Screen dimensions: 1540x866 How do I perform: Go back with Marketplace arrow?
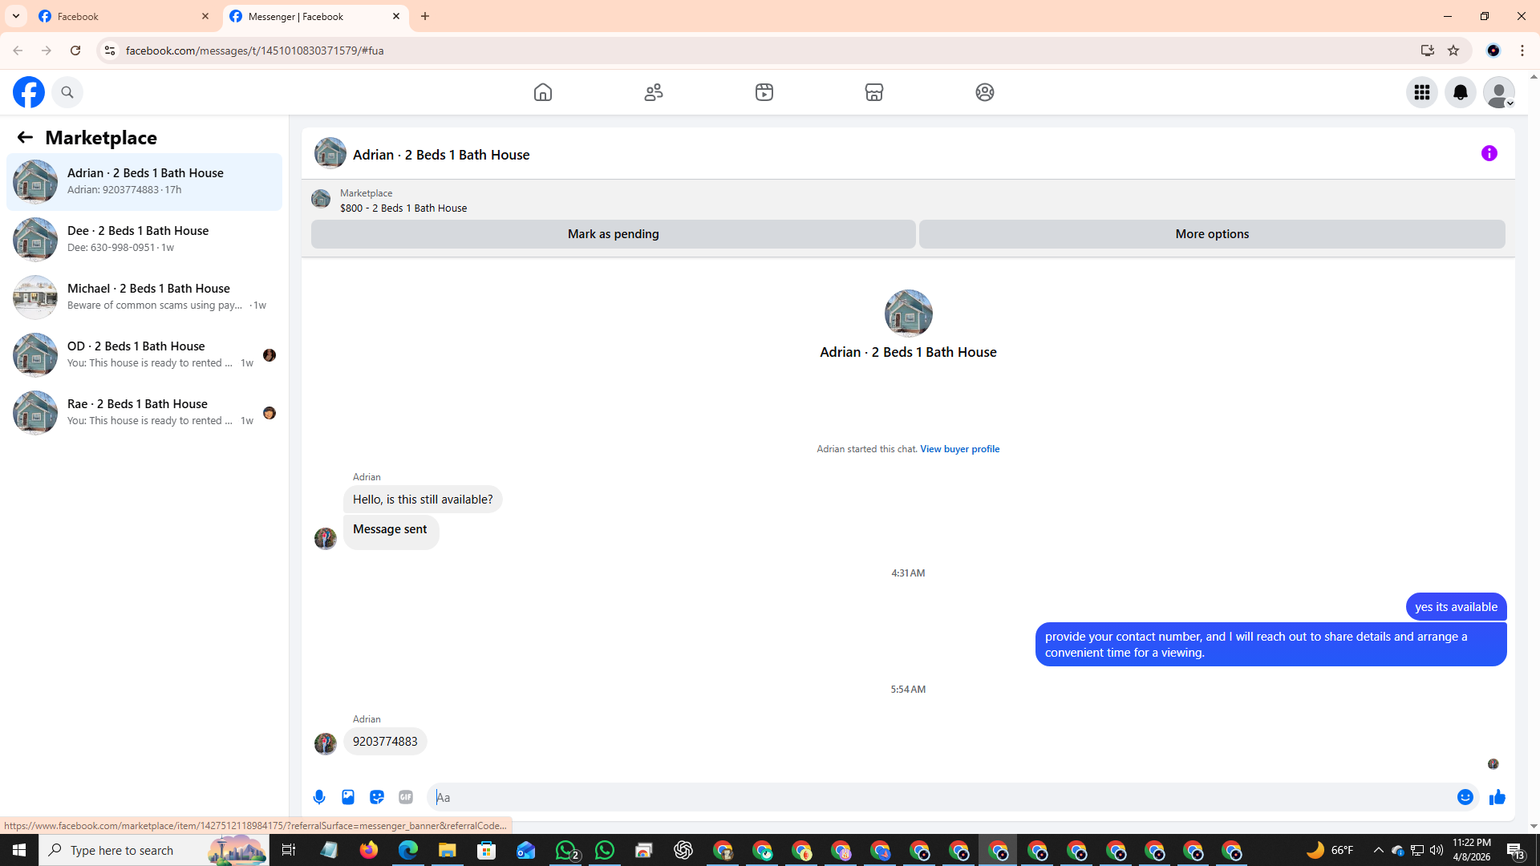coord(25,138)
